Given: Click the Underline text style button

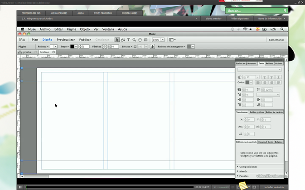Looking at the screenshot, I should pos(278,77).
